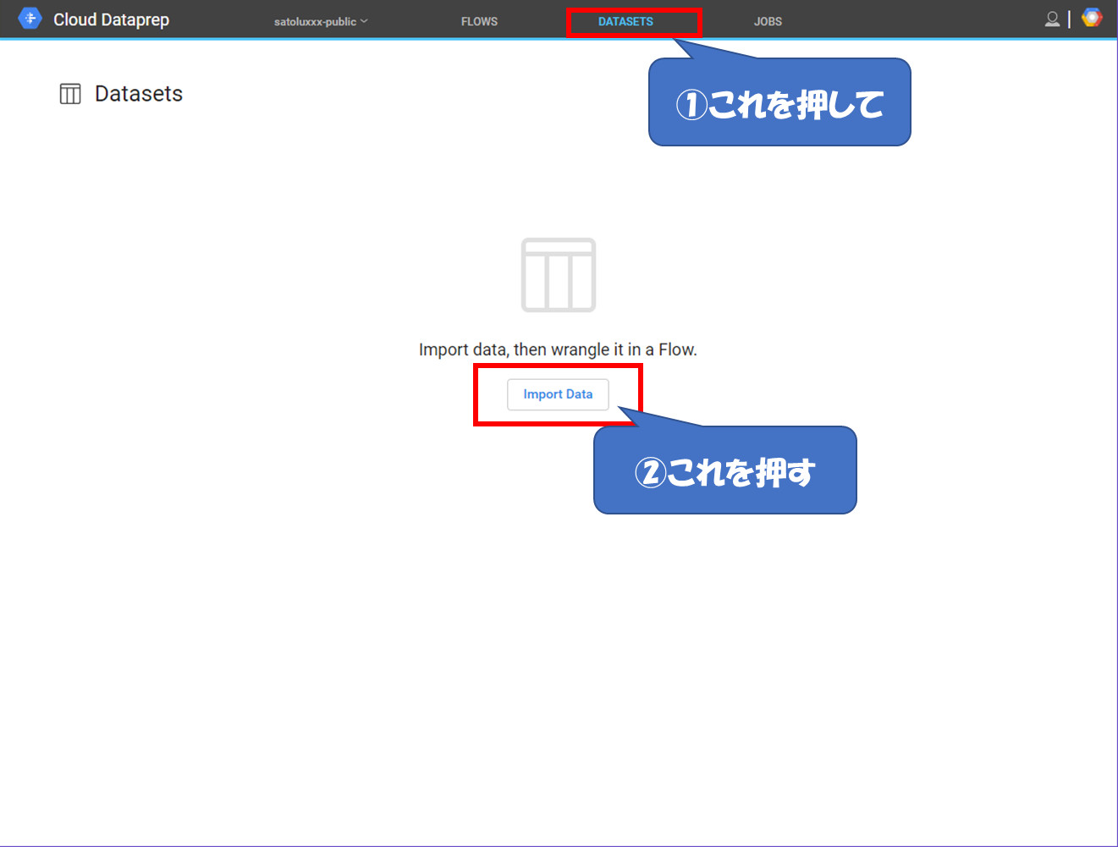Click the 'Import data, then wrangle' message
Image resolution: width=1118 pixels, height=847 pixels.
coord(558,349)
